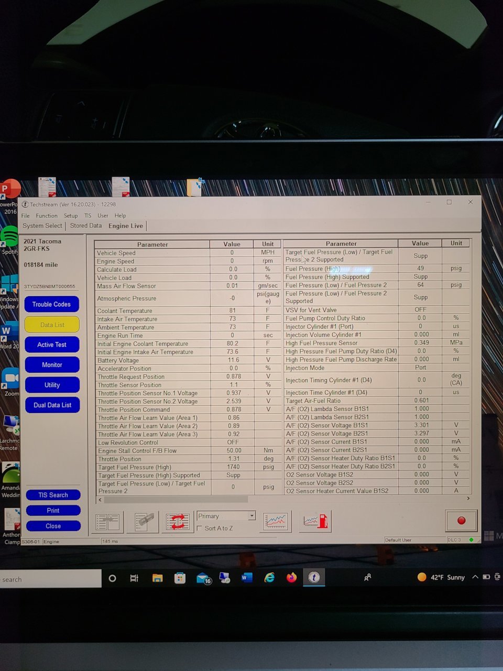Open the People icon in the taskbar
The width and height of the screenshot is (503, 671).
click(x=368, y=577)
